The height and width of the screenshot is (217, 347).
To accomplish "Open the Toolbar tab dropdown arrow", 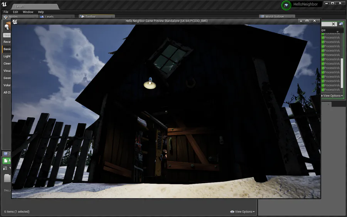I will coord(112,17).
